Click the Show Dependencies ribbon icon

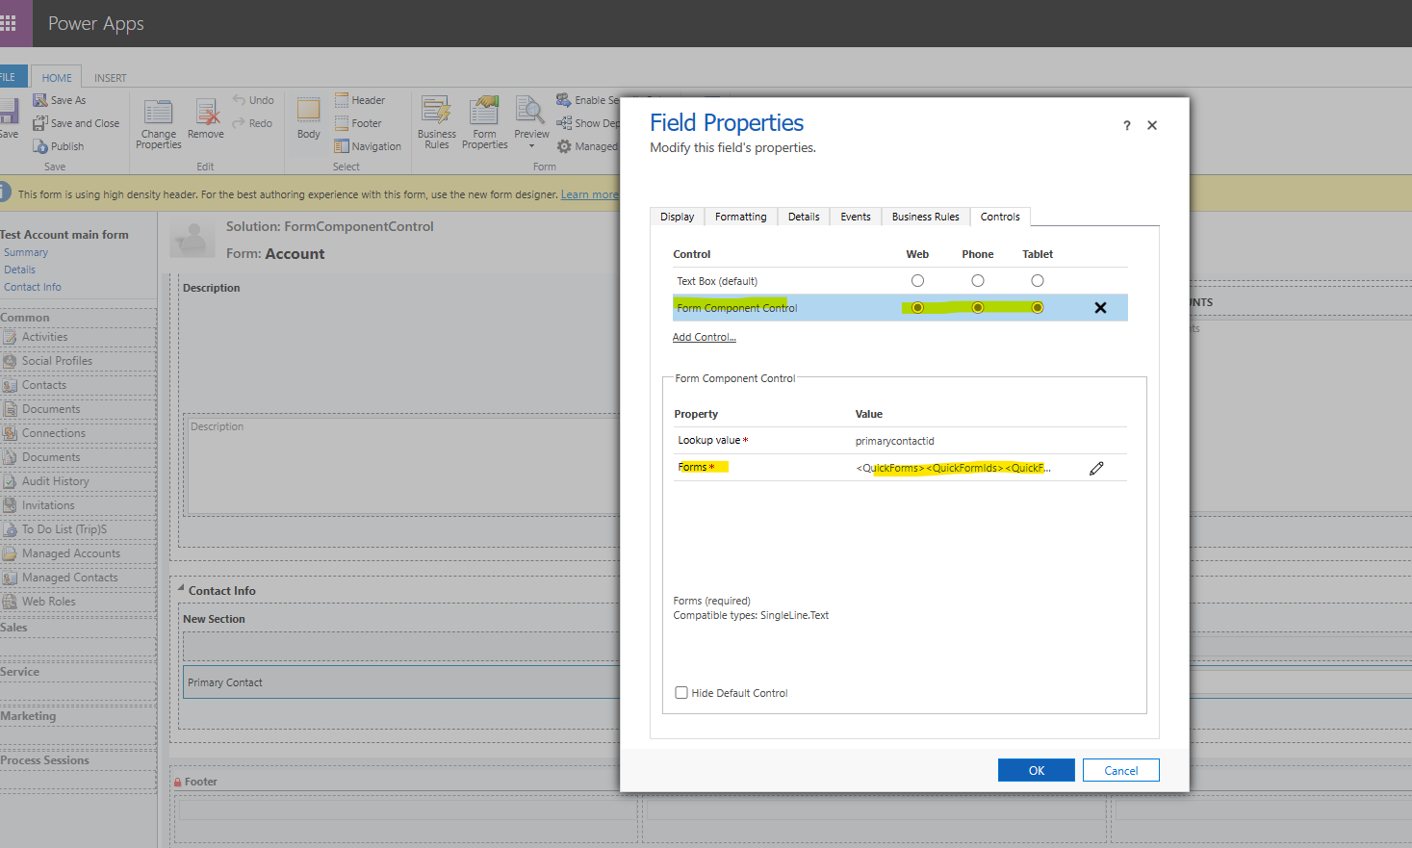pyautogui.click(x=564, y=123)
